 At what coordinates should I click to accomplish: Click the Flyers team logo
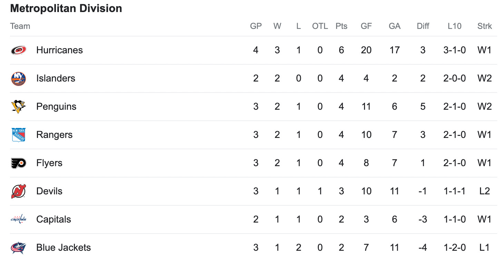click(18, 163)
